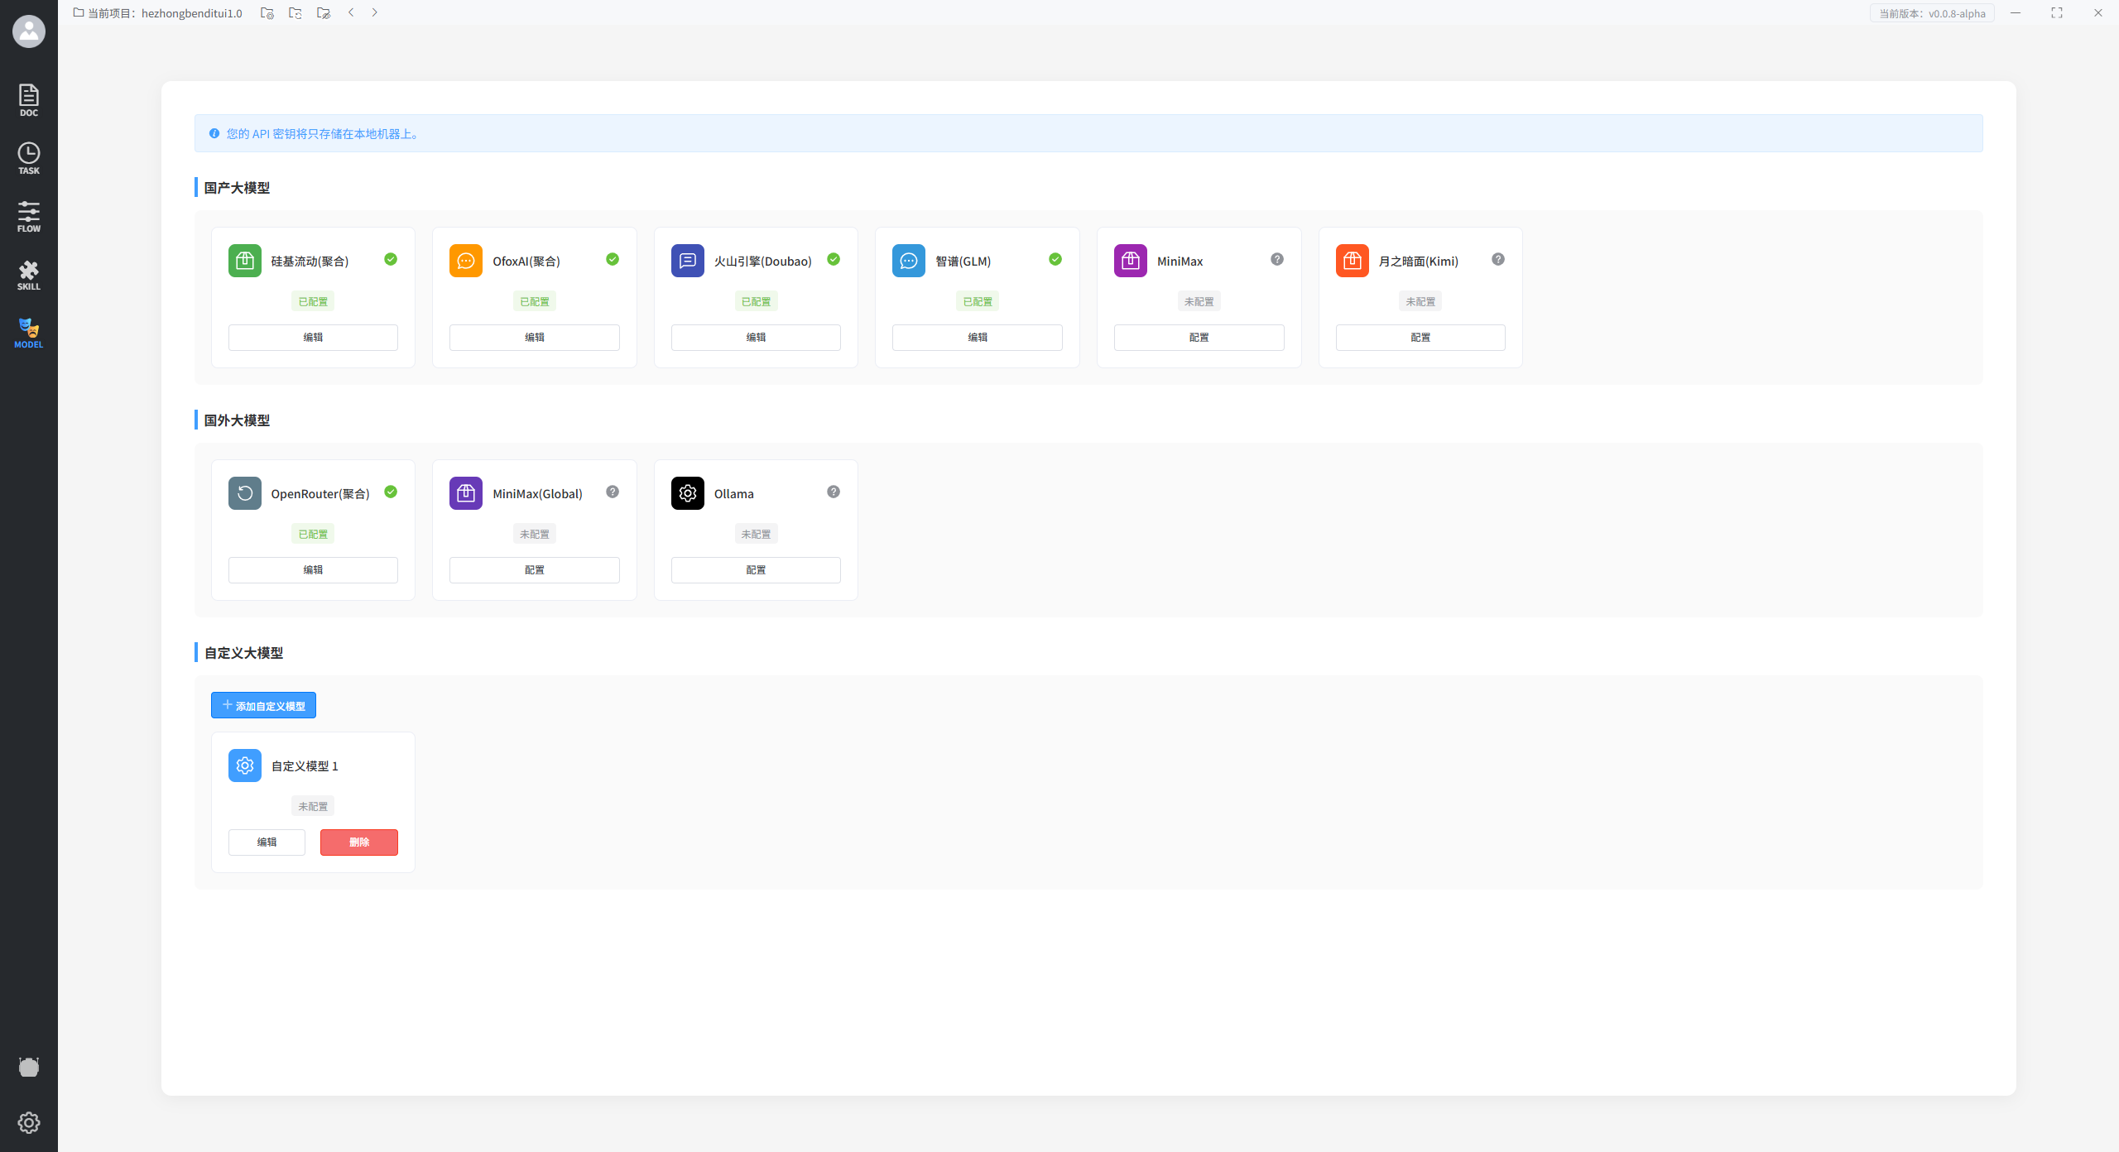Edit the OpenRouter model configuration
Screen dimensions: 2119x1152
(313, 569)
